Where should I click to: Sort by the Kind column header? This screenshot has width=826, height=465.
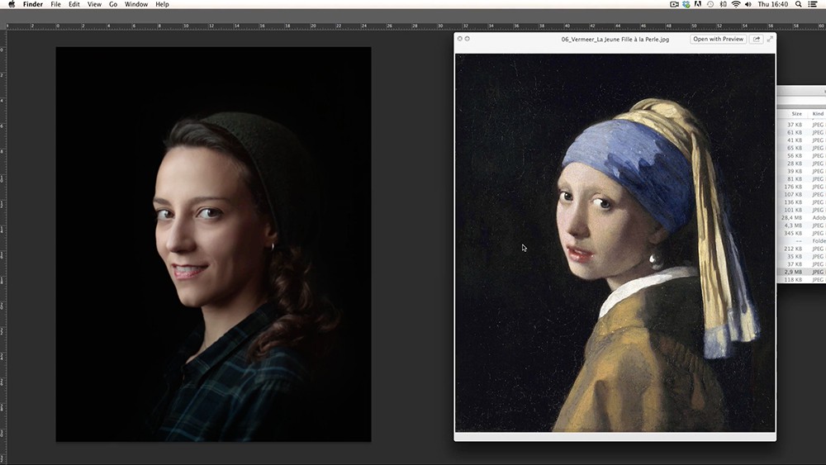[818, 114]
